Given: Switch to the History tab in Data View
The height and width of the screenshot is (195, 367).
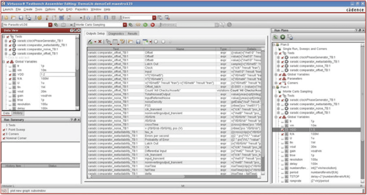Looking at the screenshot, I should click(x=18, y=113).
